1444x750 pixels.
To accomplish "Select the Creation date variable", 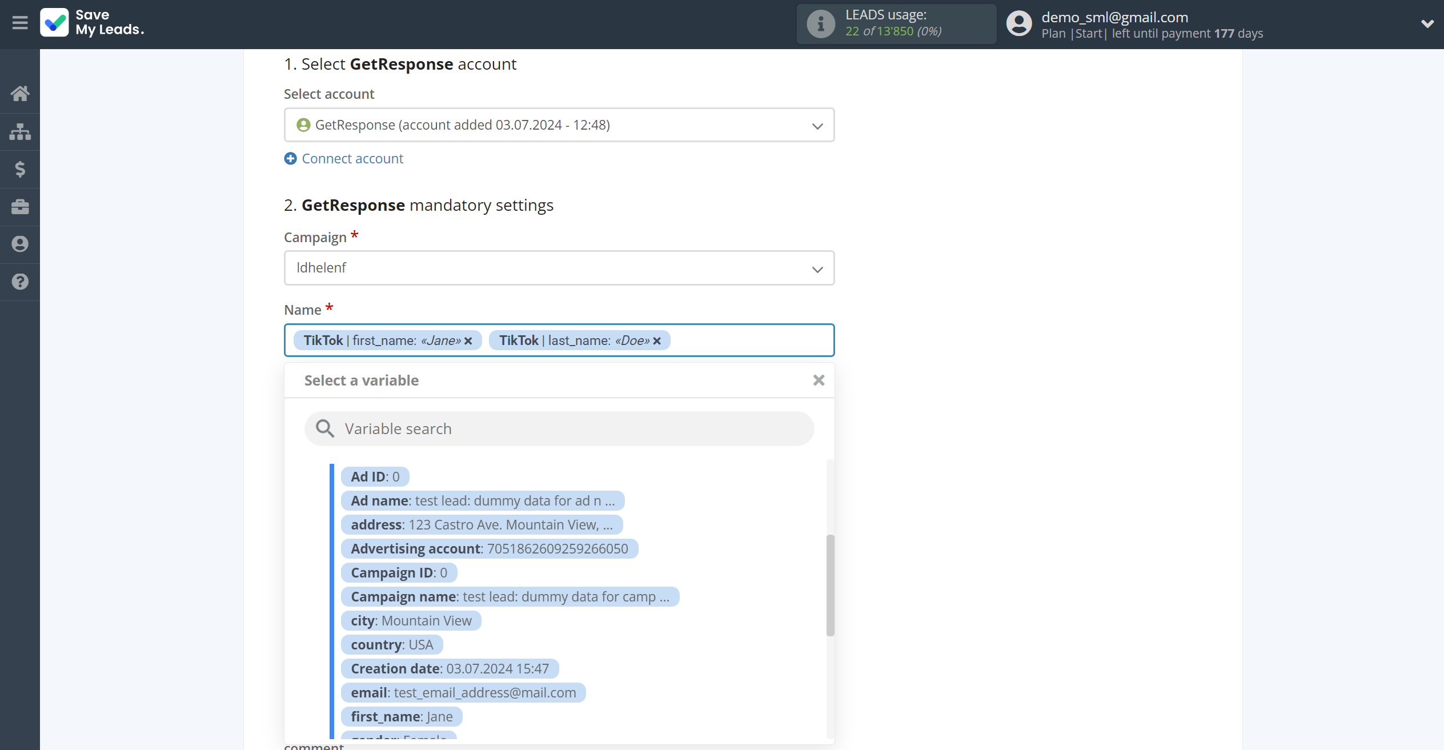I will tap(450, 669).
